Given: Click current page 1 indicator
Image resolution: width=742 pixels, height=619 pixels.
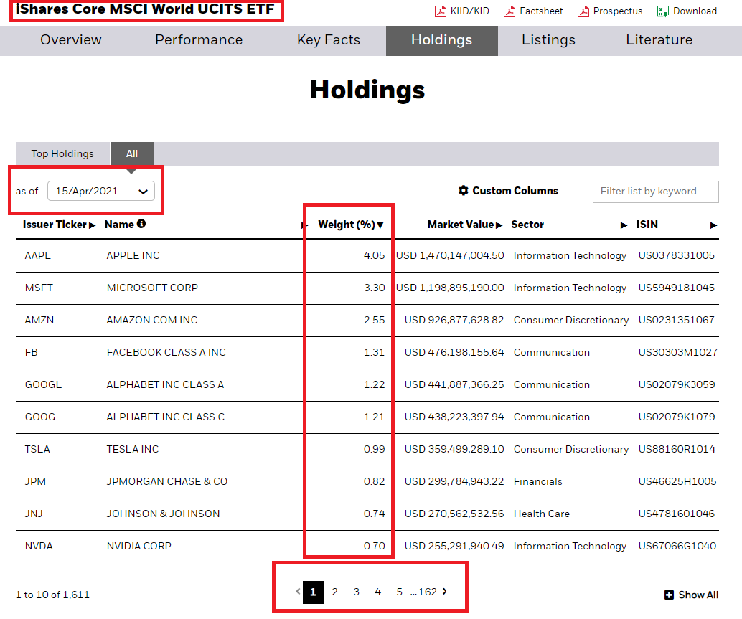Looking at the screenshot, I should tap(314, 592).
